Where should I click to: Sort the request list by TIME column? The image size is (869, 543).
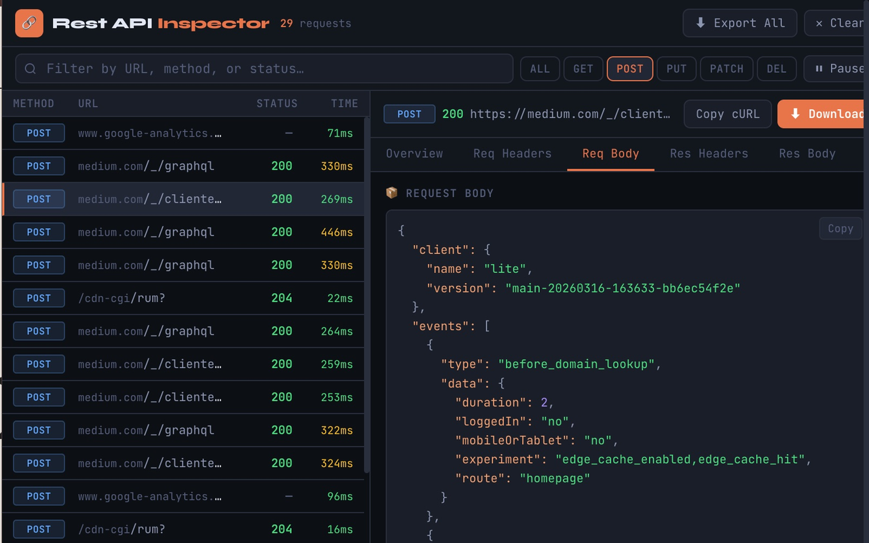[344, 104]
